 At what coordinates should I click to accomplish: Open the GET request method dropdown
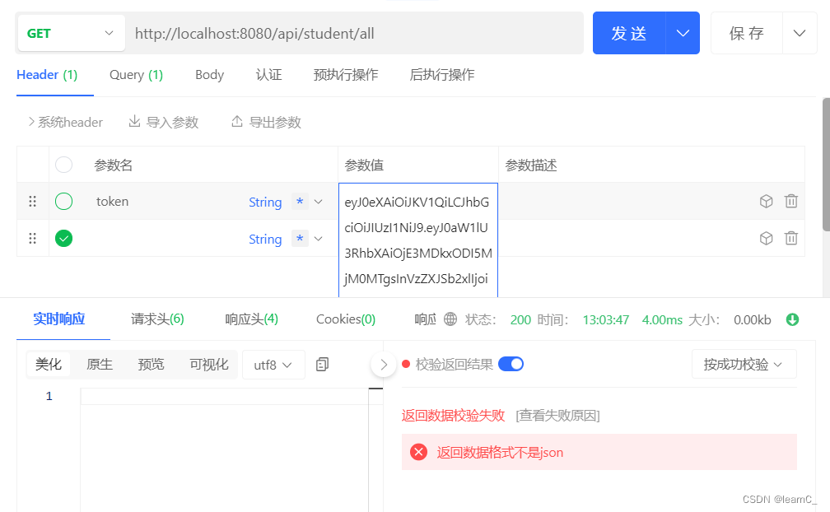tap(70, 33)
